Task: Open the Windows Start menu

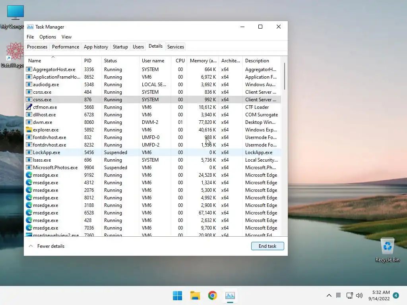Action: (178, 295)
